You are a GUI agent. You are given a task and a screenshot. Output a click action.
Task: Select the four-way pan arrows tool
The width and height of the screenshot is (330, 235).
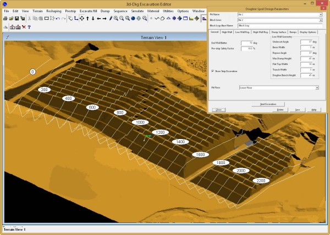[x=81, y=19]
